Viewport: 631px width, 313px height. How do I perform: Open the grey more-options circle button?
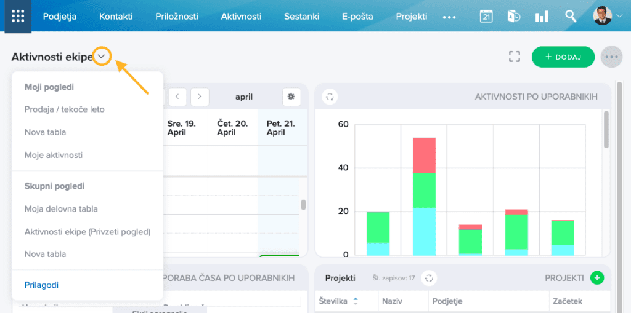[611, 57]
